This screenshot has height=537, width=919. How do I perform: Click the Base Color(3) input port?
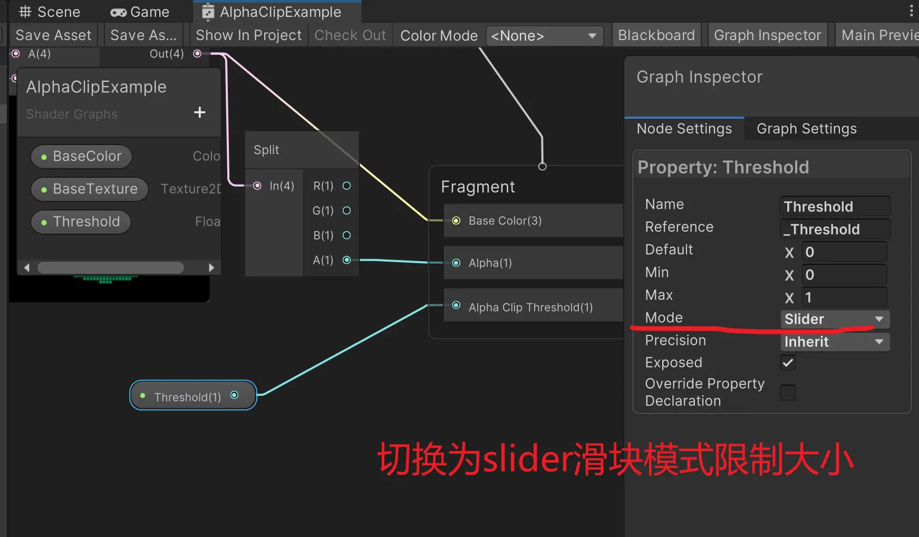tap(457, 220)
